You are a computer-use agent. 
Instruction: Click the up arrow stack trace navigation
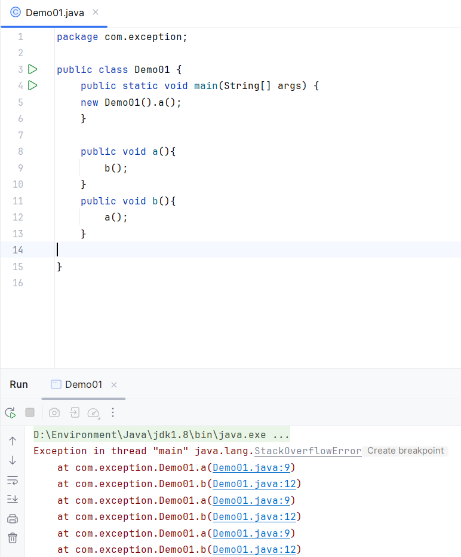(x=13, y=441)
